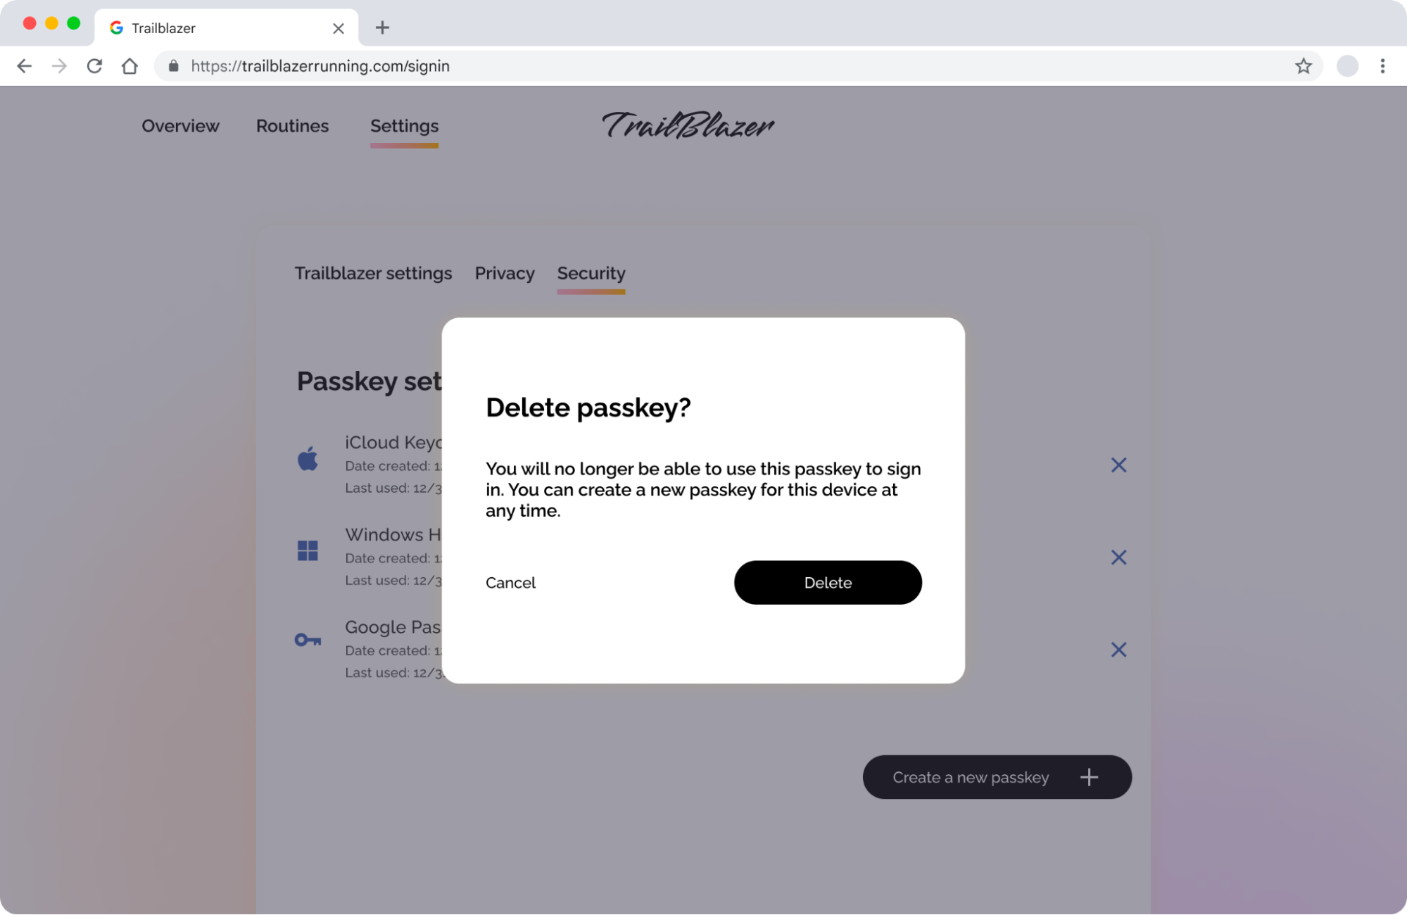Viewport: 1407px width, 915px height.
Task: Click the browser more options menu
Action: 1383,65
